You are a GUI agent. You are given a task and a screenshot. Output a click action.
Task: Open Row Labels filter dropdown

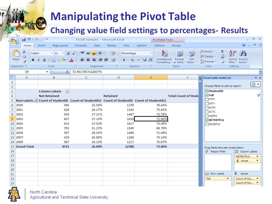coord(36,100)
